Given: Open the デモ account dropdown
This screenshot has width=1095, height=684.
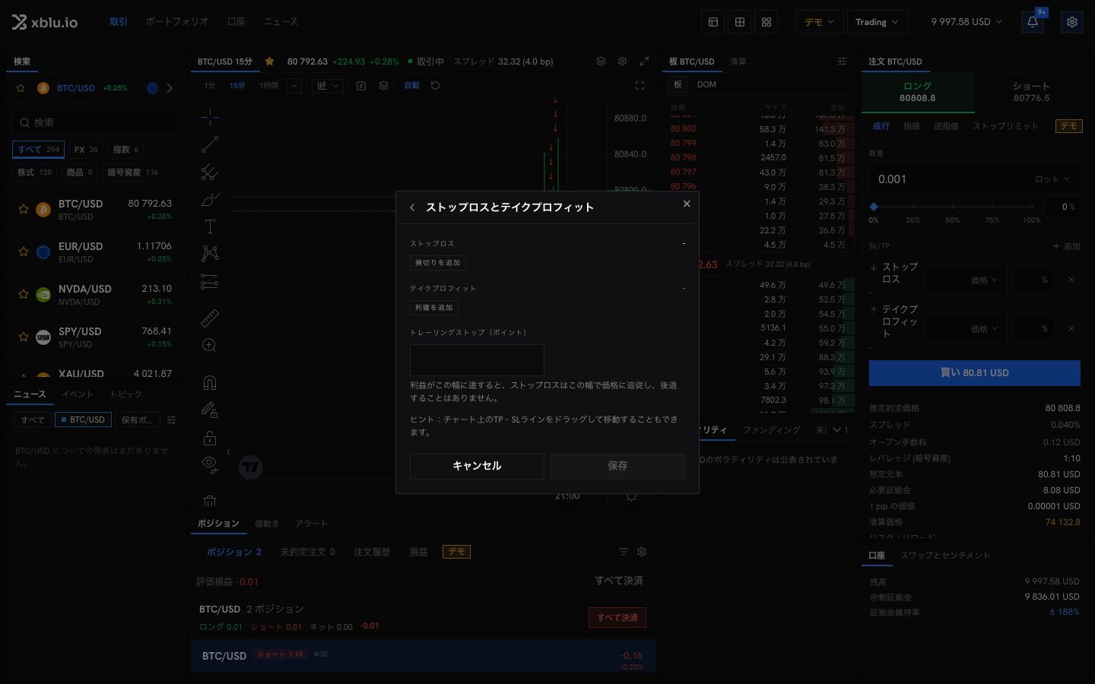Looking at the screenshot, I should pyautogui.click(x=820, y=22).
